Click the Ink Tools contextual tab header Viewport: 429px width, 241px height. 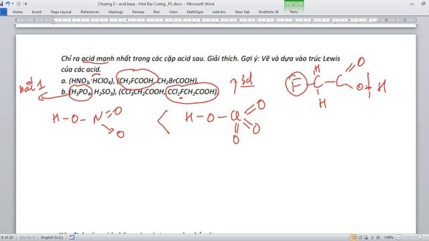294,4
